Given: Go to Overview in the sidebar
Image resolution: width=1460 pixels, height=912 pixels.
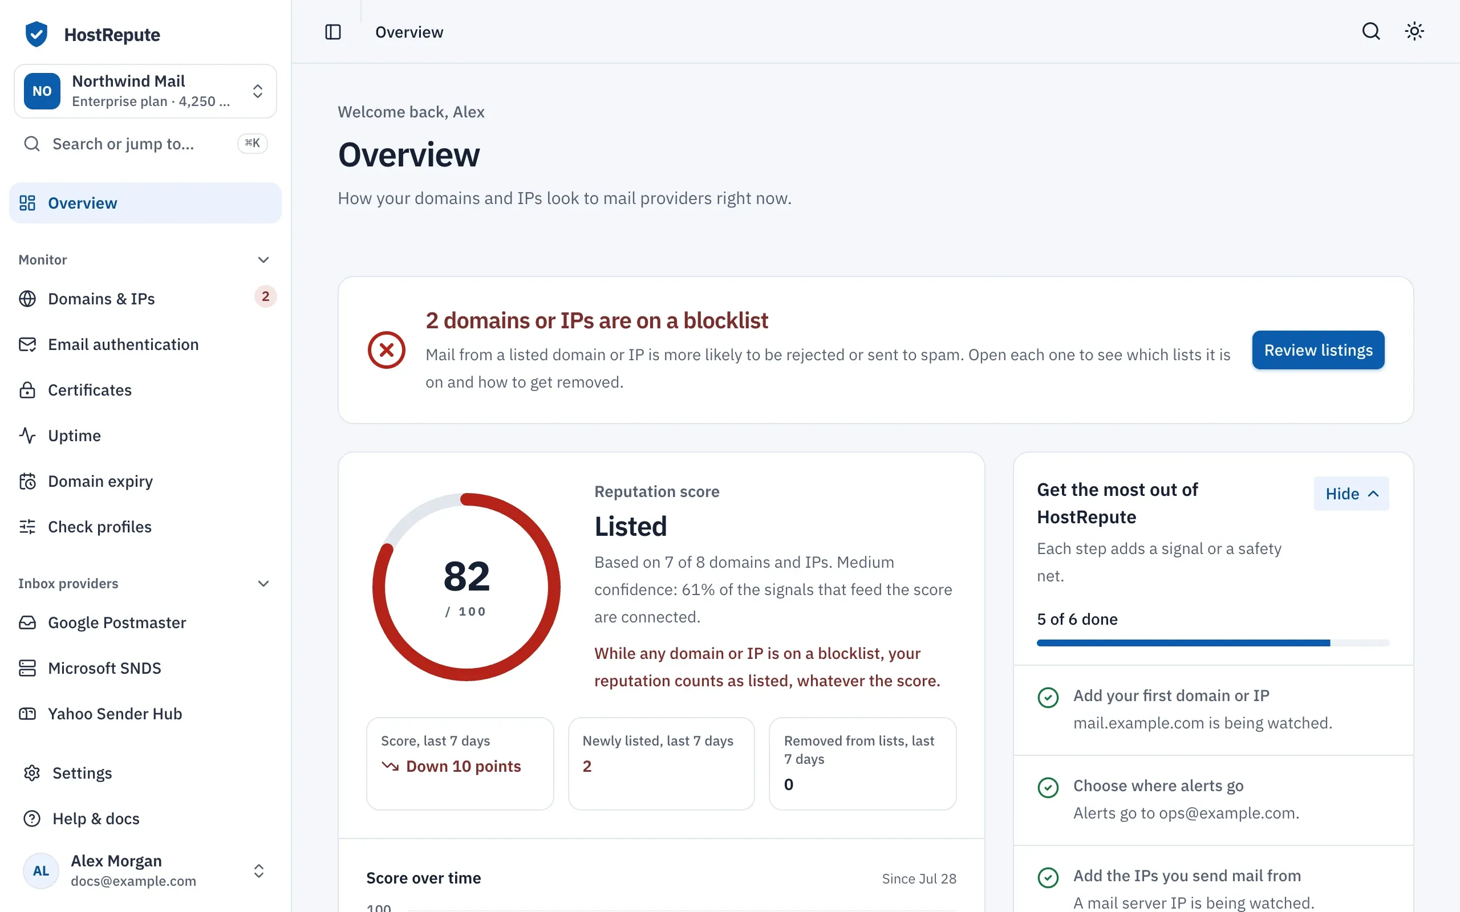Looking at the screenshot, I should 145,203.
